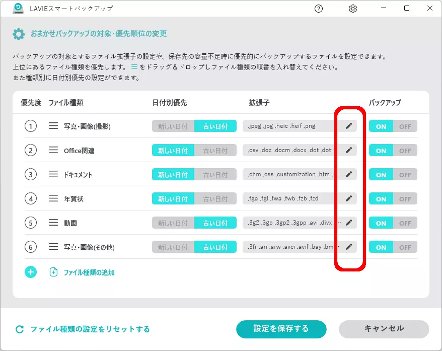This screenshot has width=442, height=351.
Task: Click 拡張子 column header
Action: pyautogui.click(x=259, y=103)
